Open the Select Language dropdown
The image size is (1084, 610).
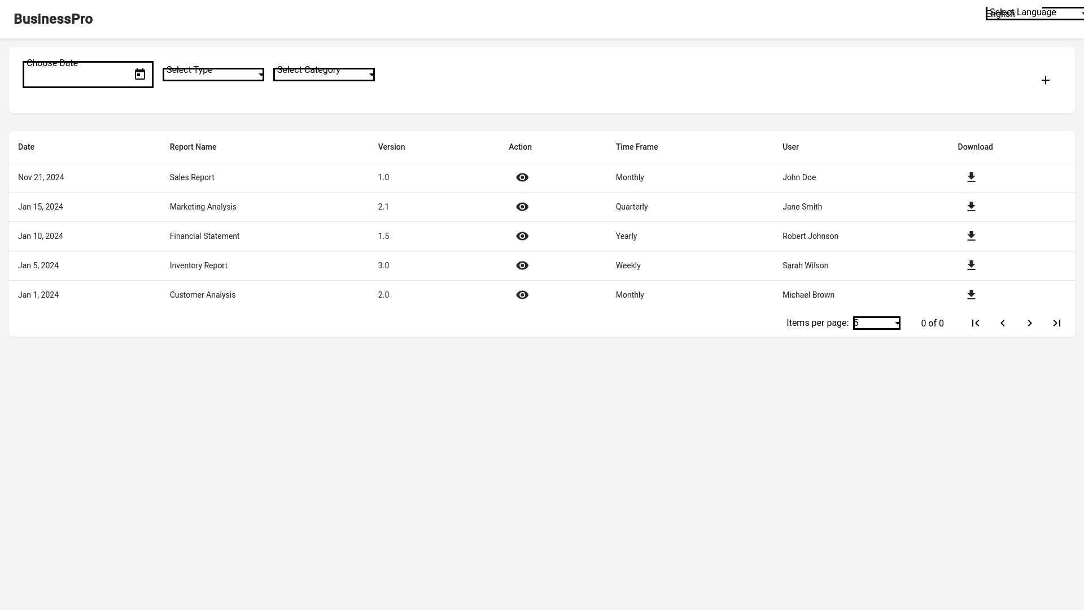1034,14
